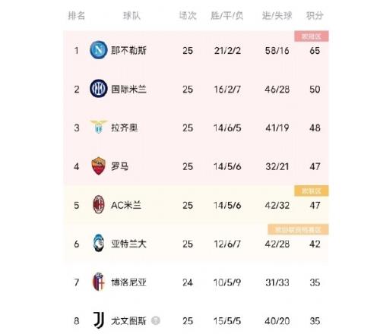Click the Inter Milan club crest
The width and height of the screenshot is (380, 334).
[99, 89]
